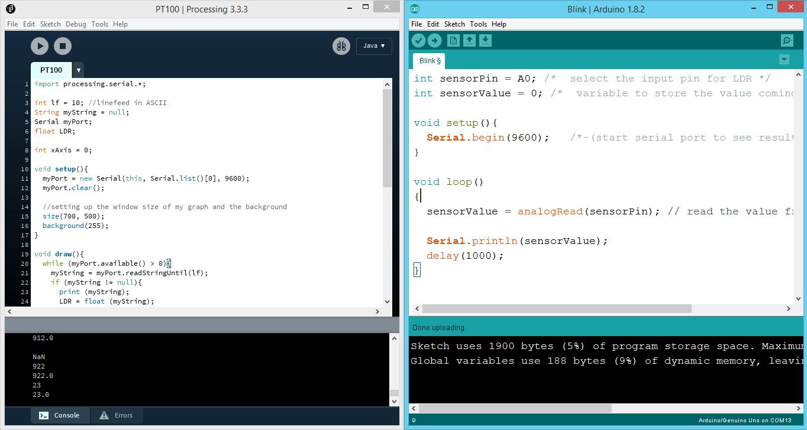This screenshot has height=430, width=807.
Task: Open the tab arrow menu next to PT100
Action: coord(79,70)
